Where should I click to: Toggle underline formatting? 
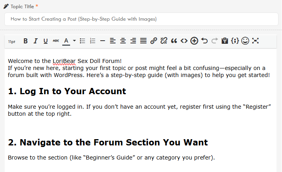point(45,41)
